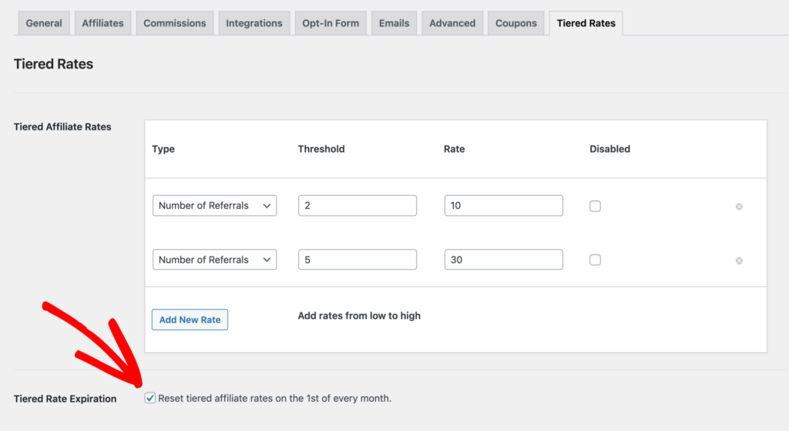
Task: Remove the tiered rate with threshold 5
Action: [739, 261]
